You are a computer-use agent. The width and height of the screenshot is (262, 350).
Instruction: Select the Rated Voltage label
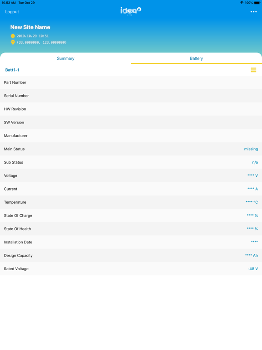(16, 269)
